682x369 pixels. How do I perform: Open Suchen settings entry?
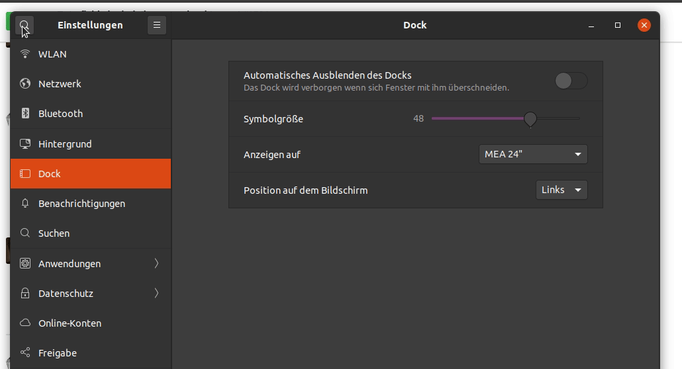tap(91, 233)
